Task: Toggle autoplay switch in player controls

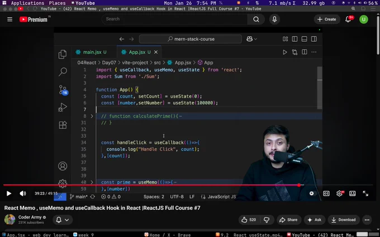Action: (312, 194)
